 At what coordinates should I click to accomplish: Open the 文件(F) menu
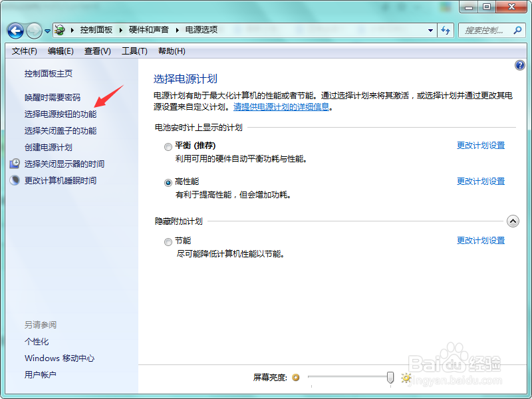click(24, 51)
